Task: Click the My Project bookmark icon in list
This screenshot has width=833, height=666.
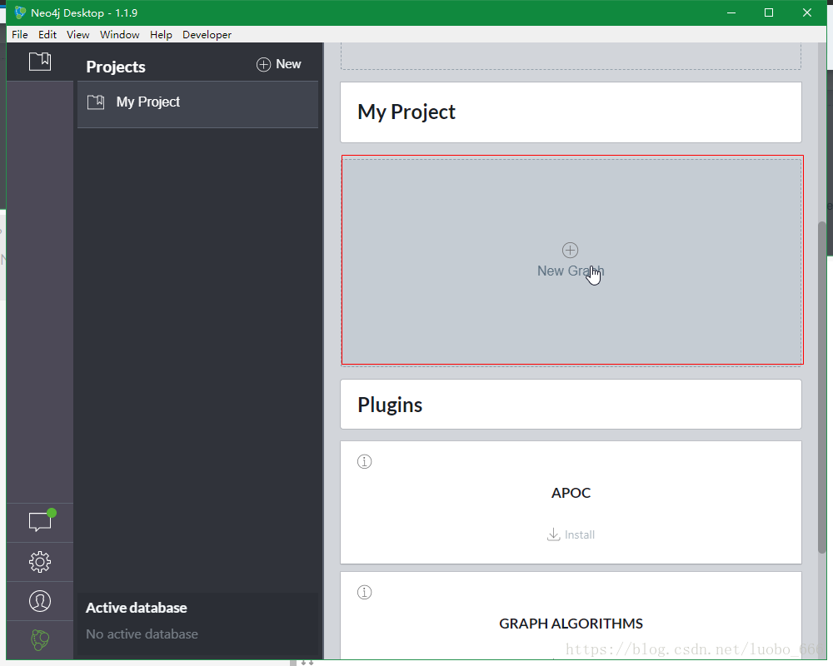Action: click(96, 102)
